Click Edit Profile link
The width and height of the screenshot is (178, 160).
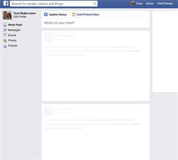(20, 17)
